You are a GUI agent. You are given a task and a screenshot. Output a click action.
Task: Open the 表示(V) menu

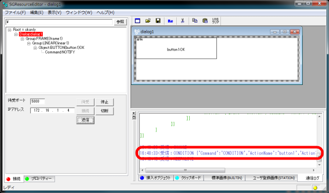[54, 12]
